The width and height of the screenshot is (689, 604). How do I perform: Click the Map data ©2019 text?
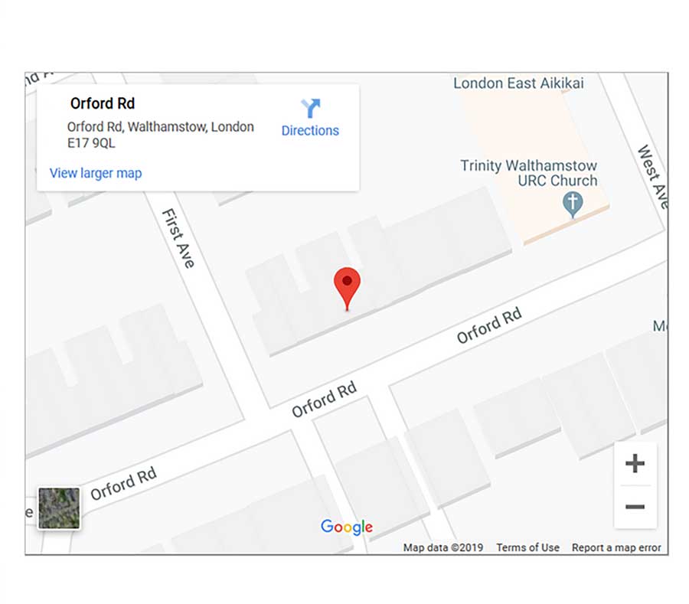pyautogui.click(x=443, y=547)
